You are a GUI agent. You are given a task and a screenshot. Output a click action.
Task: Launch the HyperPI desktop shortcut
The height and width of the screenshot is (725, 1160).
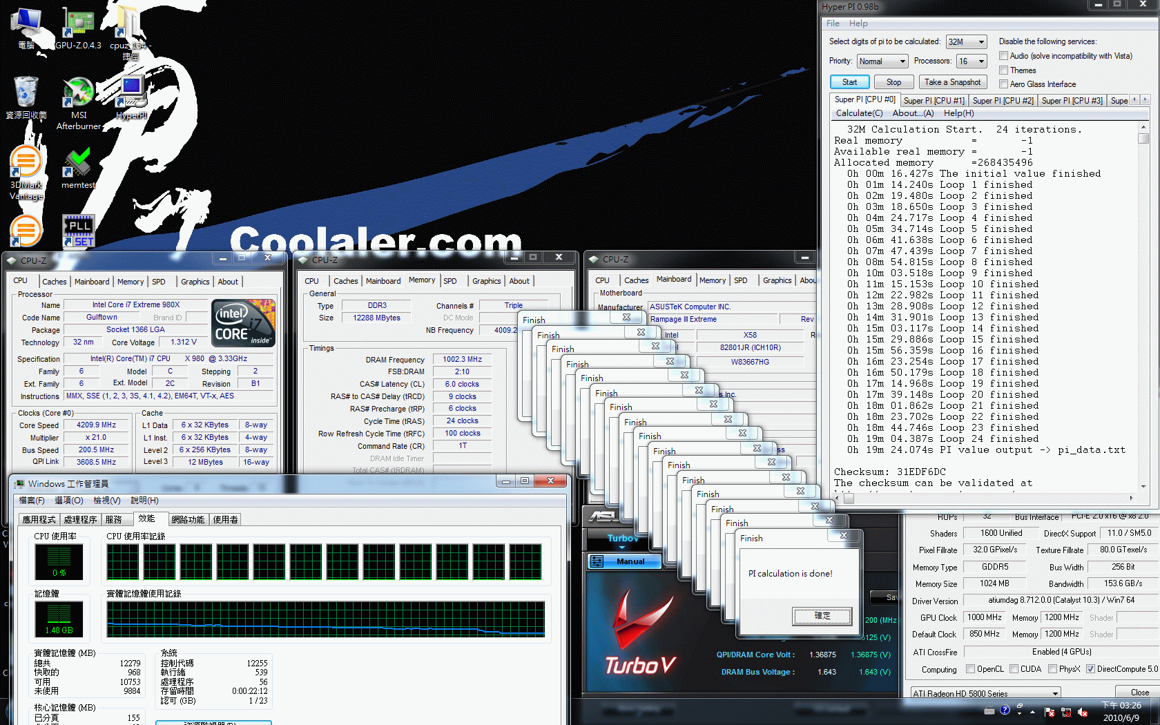tap(131, 97)
